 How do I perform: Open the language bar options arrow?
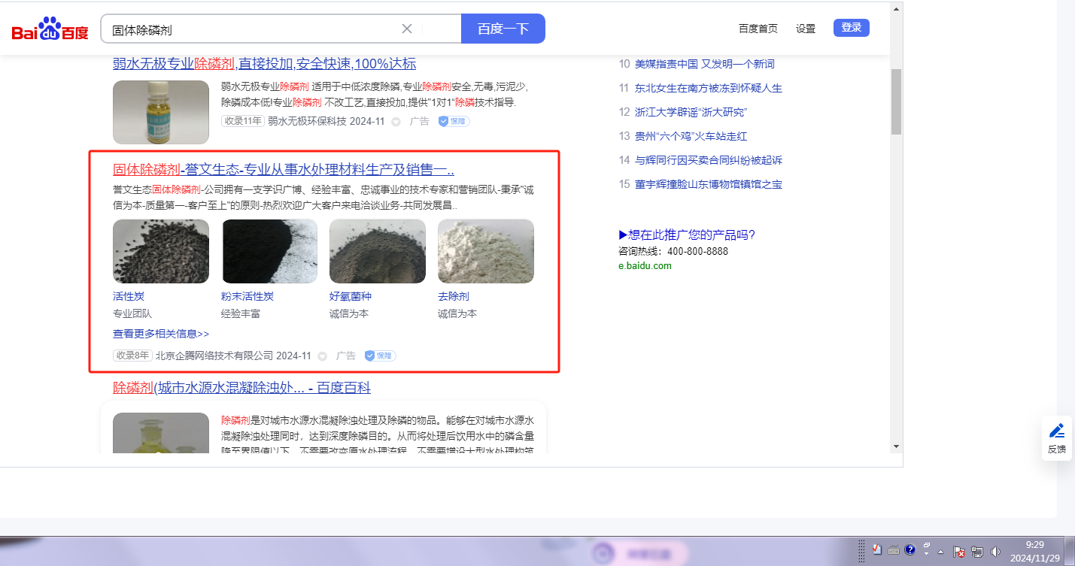pos(926,554)
